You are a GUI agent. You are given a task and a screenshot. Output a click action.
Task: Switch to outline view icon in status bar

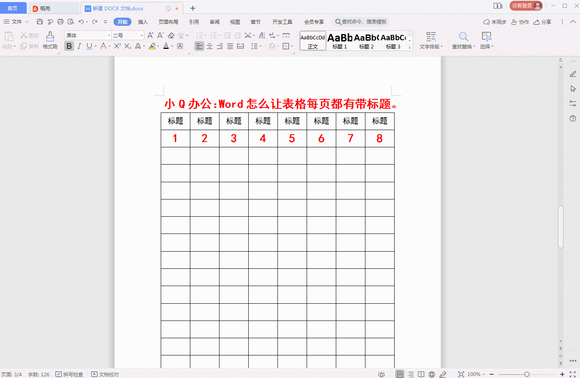coord(411,374)
